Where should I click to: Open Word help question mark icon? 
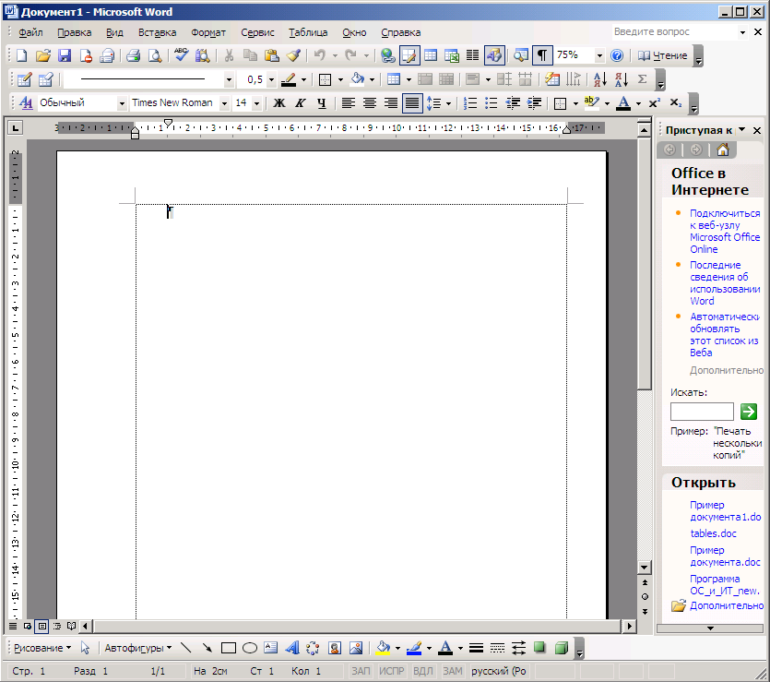click(x=617, y=55)
